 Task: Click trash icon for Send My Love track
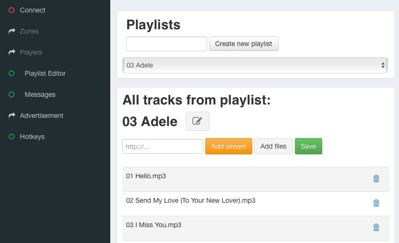pyautogui.click(x=376, y=203)
